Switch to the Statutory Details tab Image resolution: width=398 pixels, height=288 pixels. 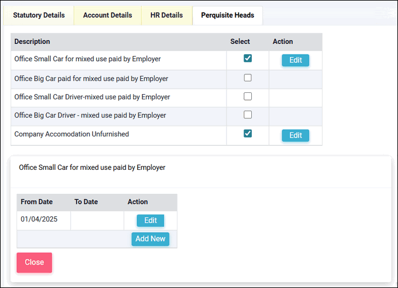point(39,15)
